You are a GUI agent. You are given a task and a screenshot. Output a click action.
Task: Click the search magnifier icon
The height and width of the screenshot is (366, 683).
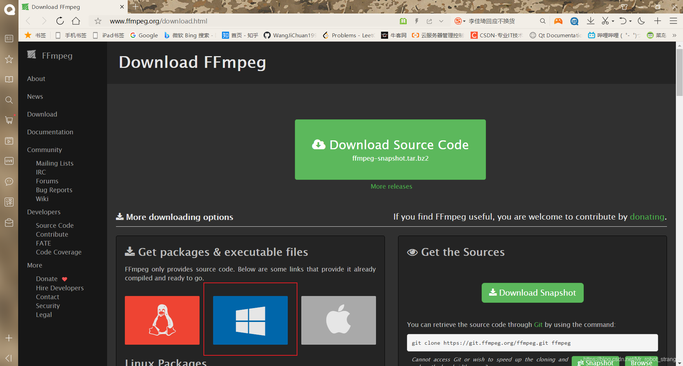coord(542,21)
